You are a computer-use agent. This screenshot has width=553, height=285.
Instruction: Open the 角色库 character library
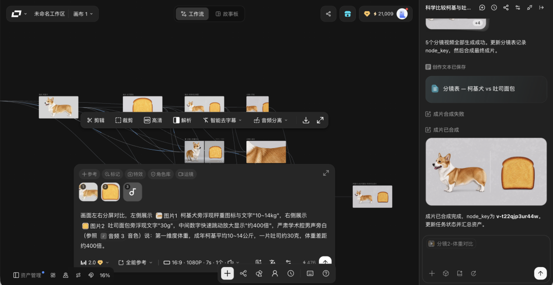pyautogui.click(x=160, y=174)
